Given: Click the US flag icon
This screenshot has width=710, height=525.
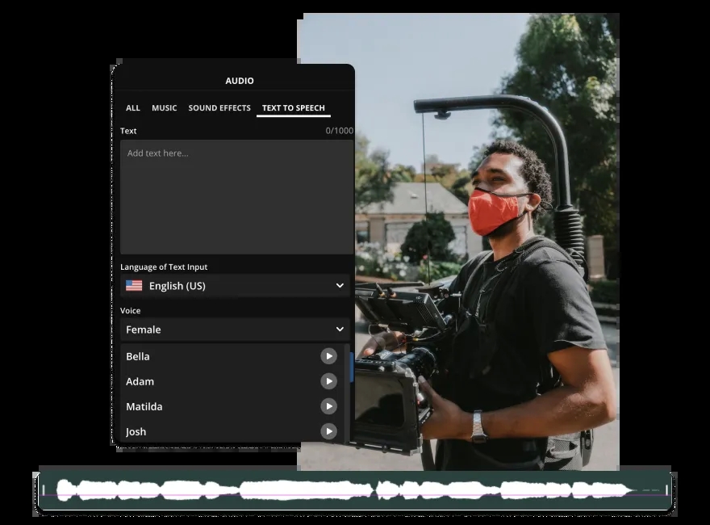Looking at the screenshot, I should click(x=134, y=286).
